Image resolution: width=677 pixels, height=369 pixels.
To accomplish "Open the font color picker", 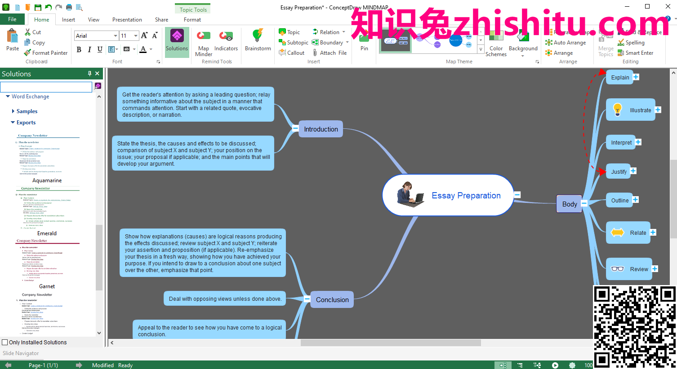I will 151,49.
